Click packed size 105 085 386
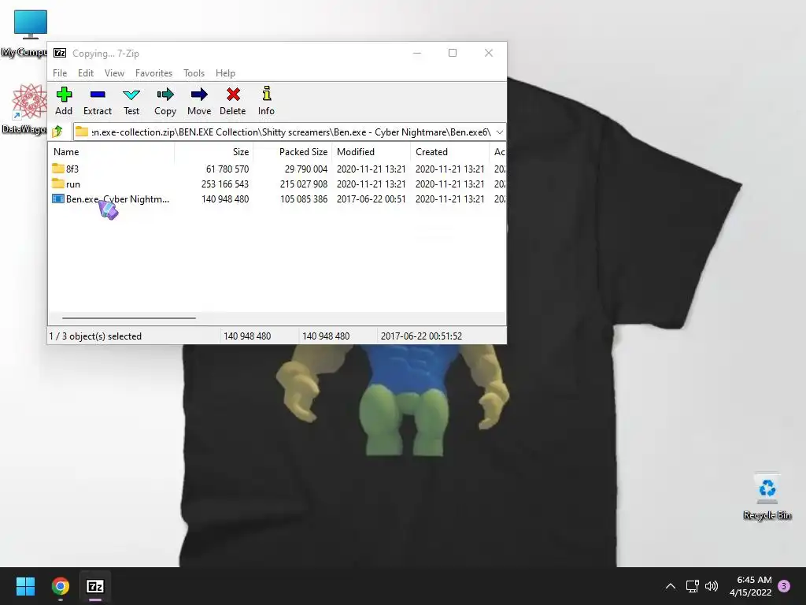 304,199
